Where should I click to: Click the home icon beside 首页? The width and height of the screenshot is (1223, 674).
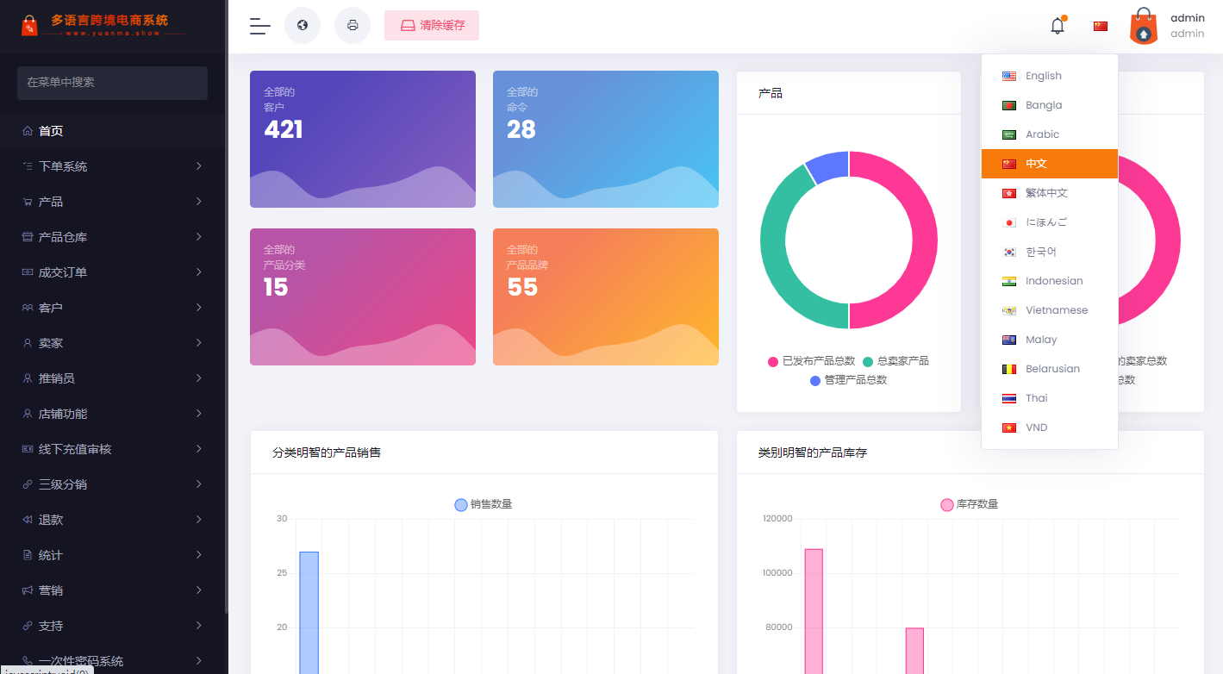(28, 131)
